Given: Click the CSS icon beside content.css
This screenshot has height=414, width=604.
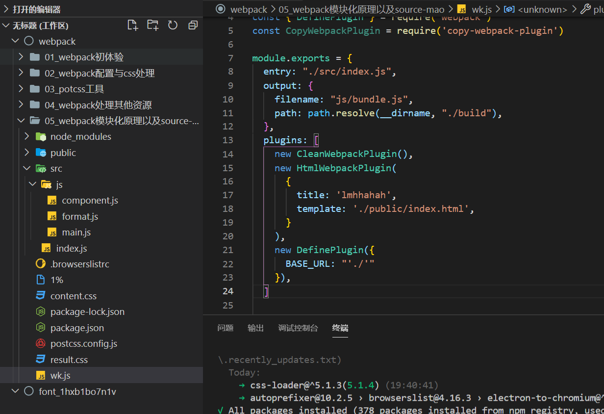Looking at the screenshot, I should pos(41,296).
